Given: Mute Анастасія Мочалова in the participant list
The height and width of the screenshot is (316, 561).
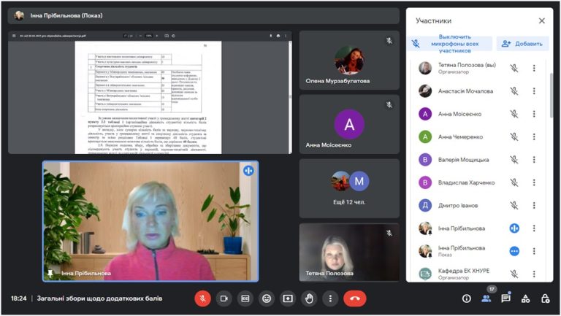Looking at the screenshot, I should pos(514,91).
